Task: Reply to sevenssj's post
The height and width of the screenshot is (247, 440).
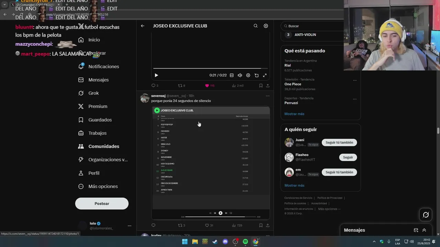Action: 153,225
